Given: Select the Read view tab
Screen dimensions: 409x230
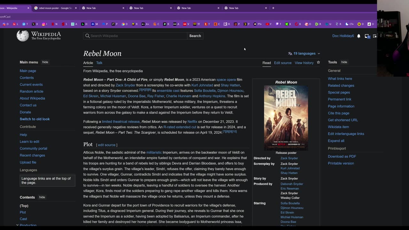Looking at the screenshot, I should tap(266, 63).
